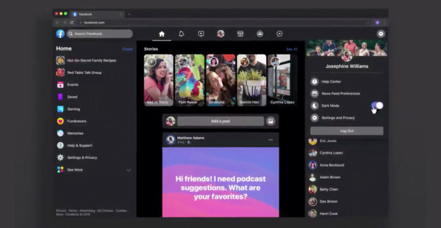This screenshot has height=228, width=441.
Task: Open the notifications bell tab
Action: tap(182, 34)
